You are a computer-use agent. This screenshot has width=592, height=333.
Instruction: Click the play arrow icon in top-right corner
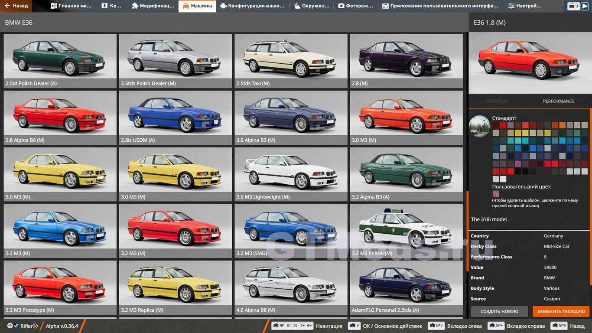click(585, 6)
